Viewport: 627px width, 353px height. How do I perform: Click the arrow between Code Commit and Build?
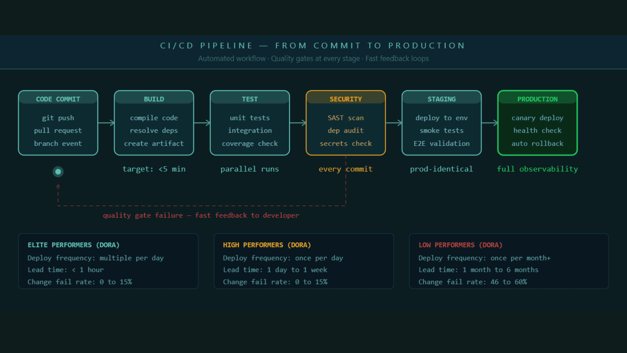tap(106, 123)
